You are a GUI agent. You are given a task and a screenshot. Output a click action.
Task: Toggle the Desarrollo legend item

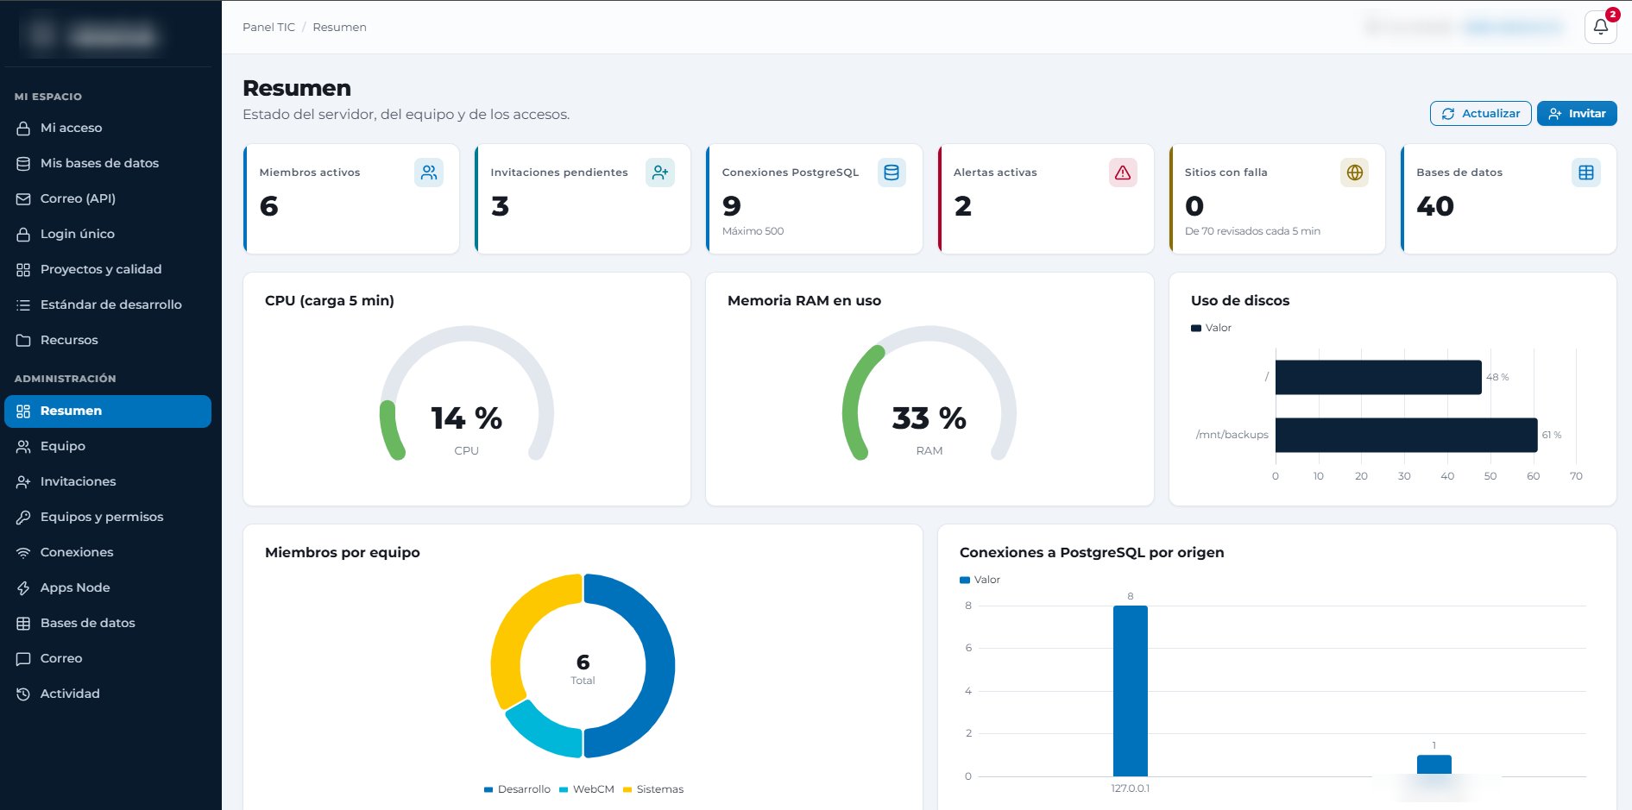coord(517,789)
